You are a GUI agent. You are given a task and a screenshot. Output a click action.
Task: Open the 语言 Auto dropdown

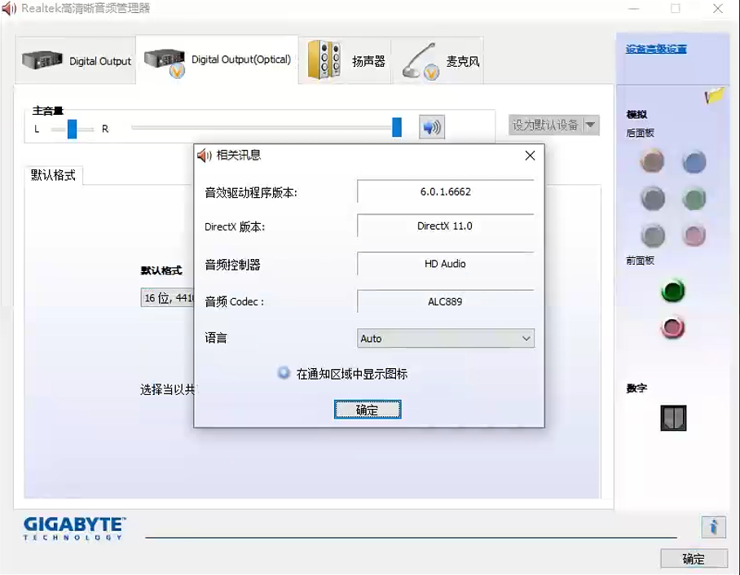pyautogui.click(x=446, y=338)
